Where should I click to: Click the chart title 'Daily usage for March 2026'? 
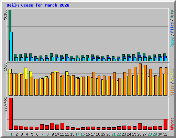38,5
